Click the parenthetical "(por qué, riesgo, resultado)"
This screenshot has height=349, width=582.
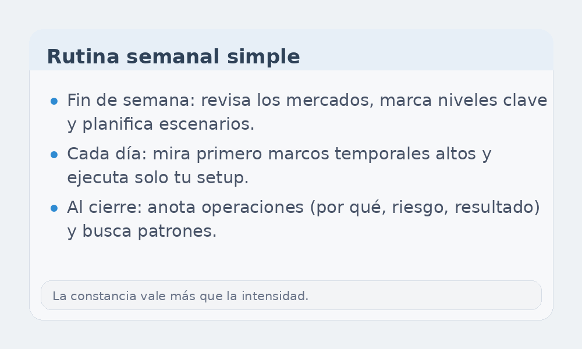click(425, 208)
